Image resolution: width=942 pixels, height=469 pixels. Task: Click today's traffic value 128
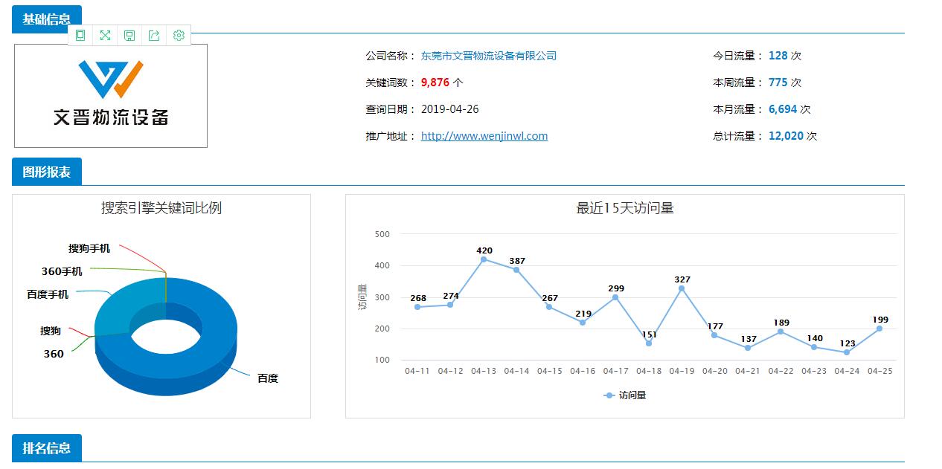pos(778,56)
